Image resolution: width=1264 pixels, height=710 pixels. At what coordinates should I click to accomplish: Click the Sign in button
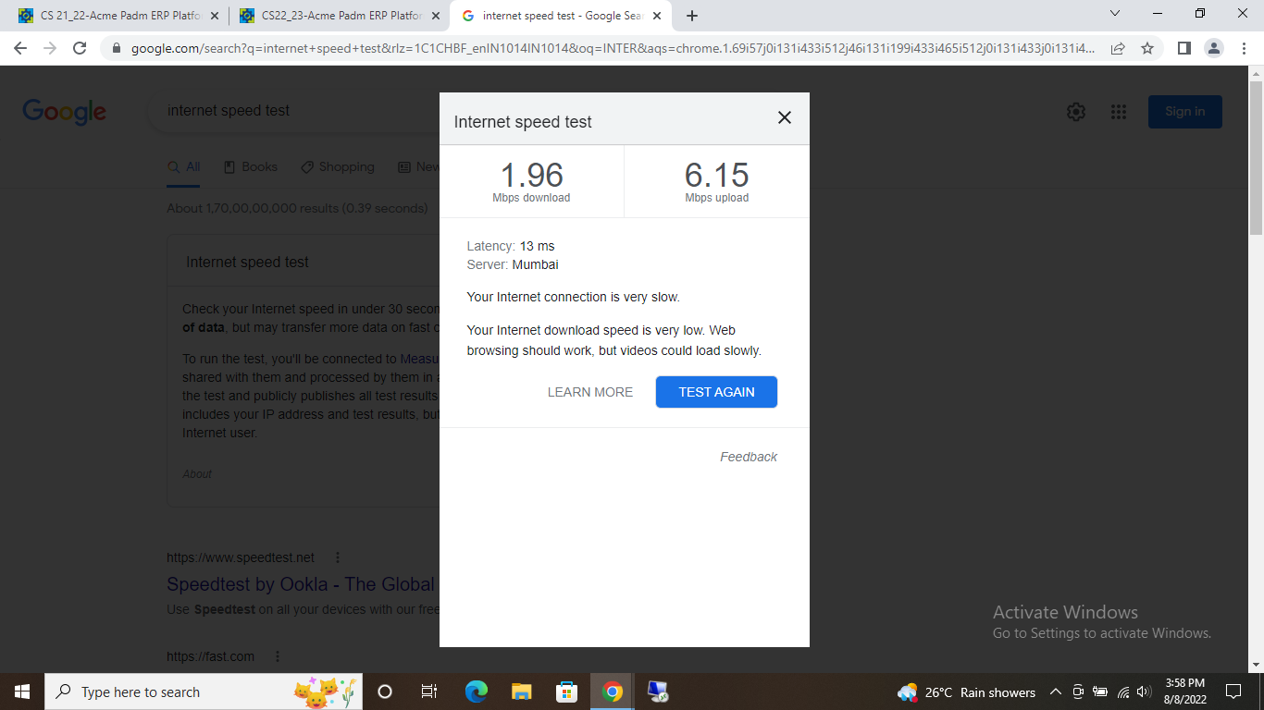click(x=1185, y=112)
